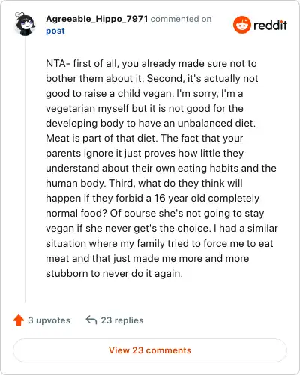The width and height of the screenshot is (300, 375).
Task: Open the commenter's avatar image
Action: pos(25,24)
